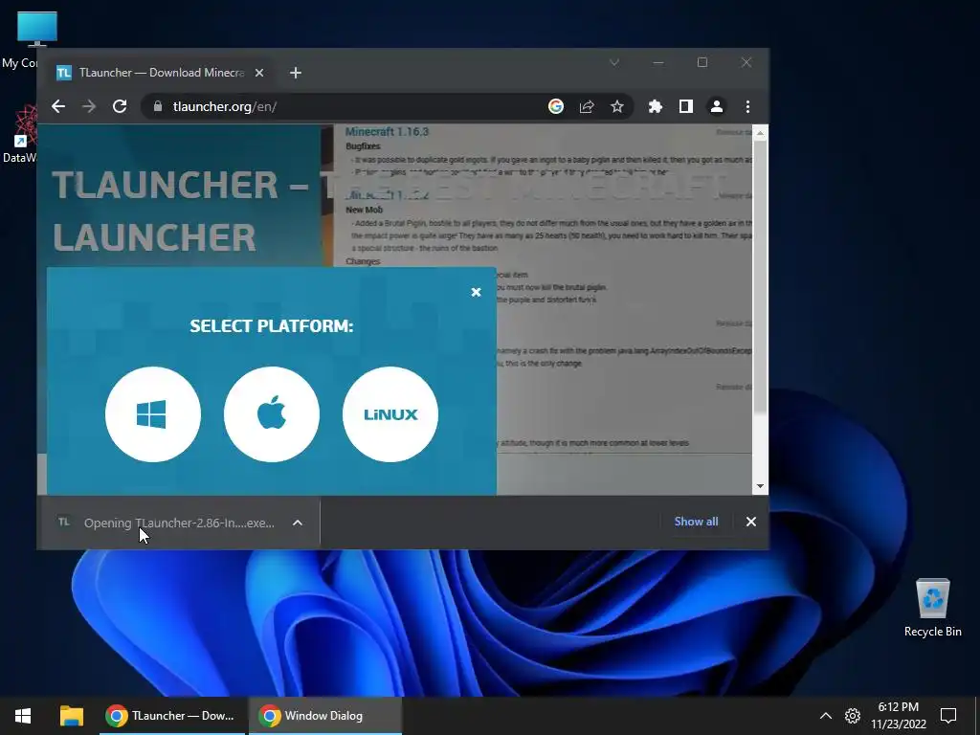Viewport: 980px width, 735px height.
Task: Open Chrome side panel
Action: tap(685, 106)
